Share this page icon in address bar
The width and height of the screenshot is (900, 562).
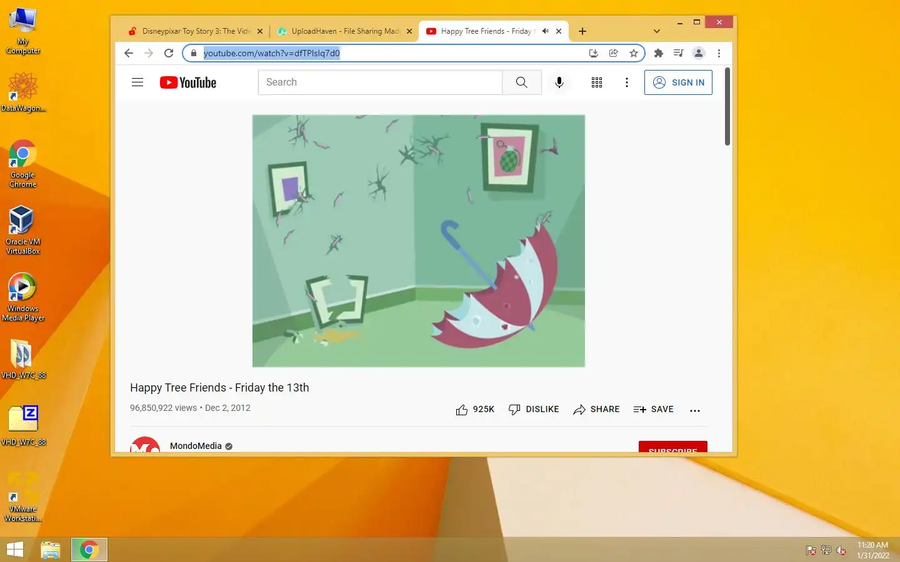point(614,53)
